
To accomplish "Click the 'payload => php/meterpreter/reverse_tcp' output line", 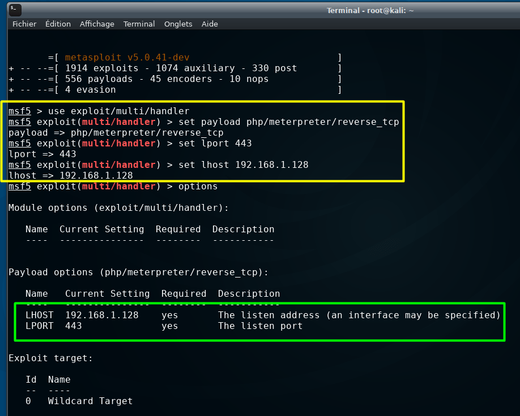I will [116, 133].
